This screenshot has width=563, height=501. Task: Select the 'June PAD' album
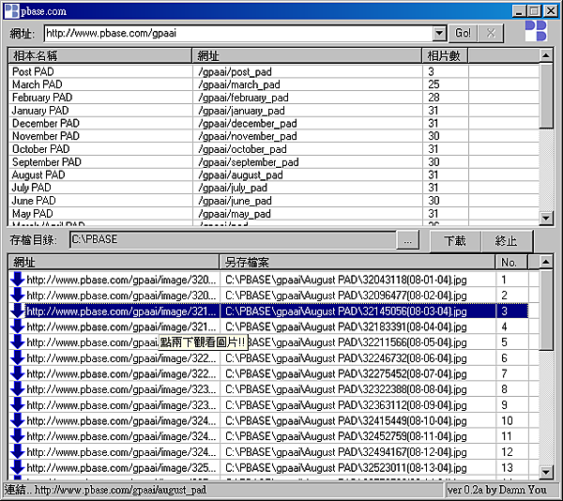(274, 201)
